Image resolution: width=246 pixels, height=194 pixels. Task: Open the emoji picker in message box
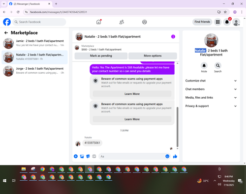coord(167,156)
